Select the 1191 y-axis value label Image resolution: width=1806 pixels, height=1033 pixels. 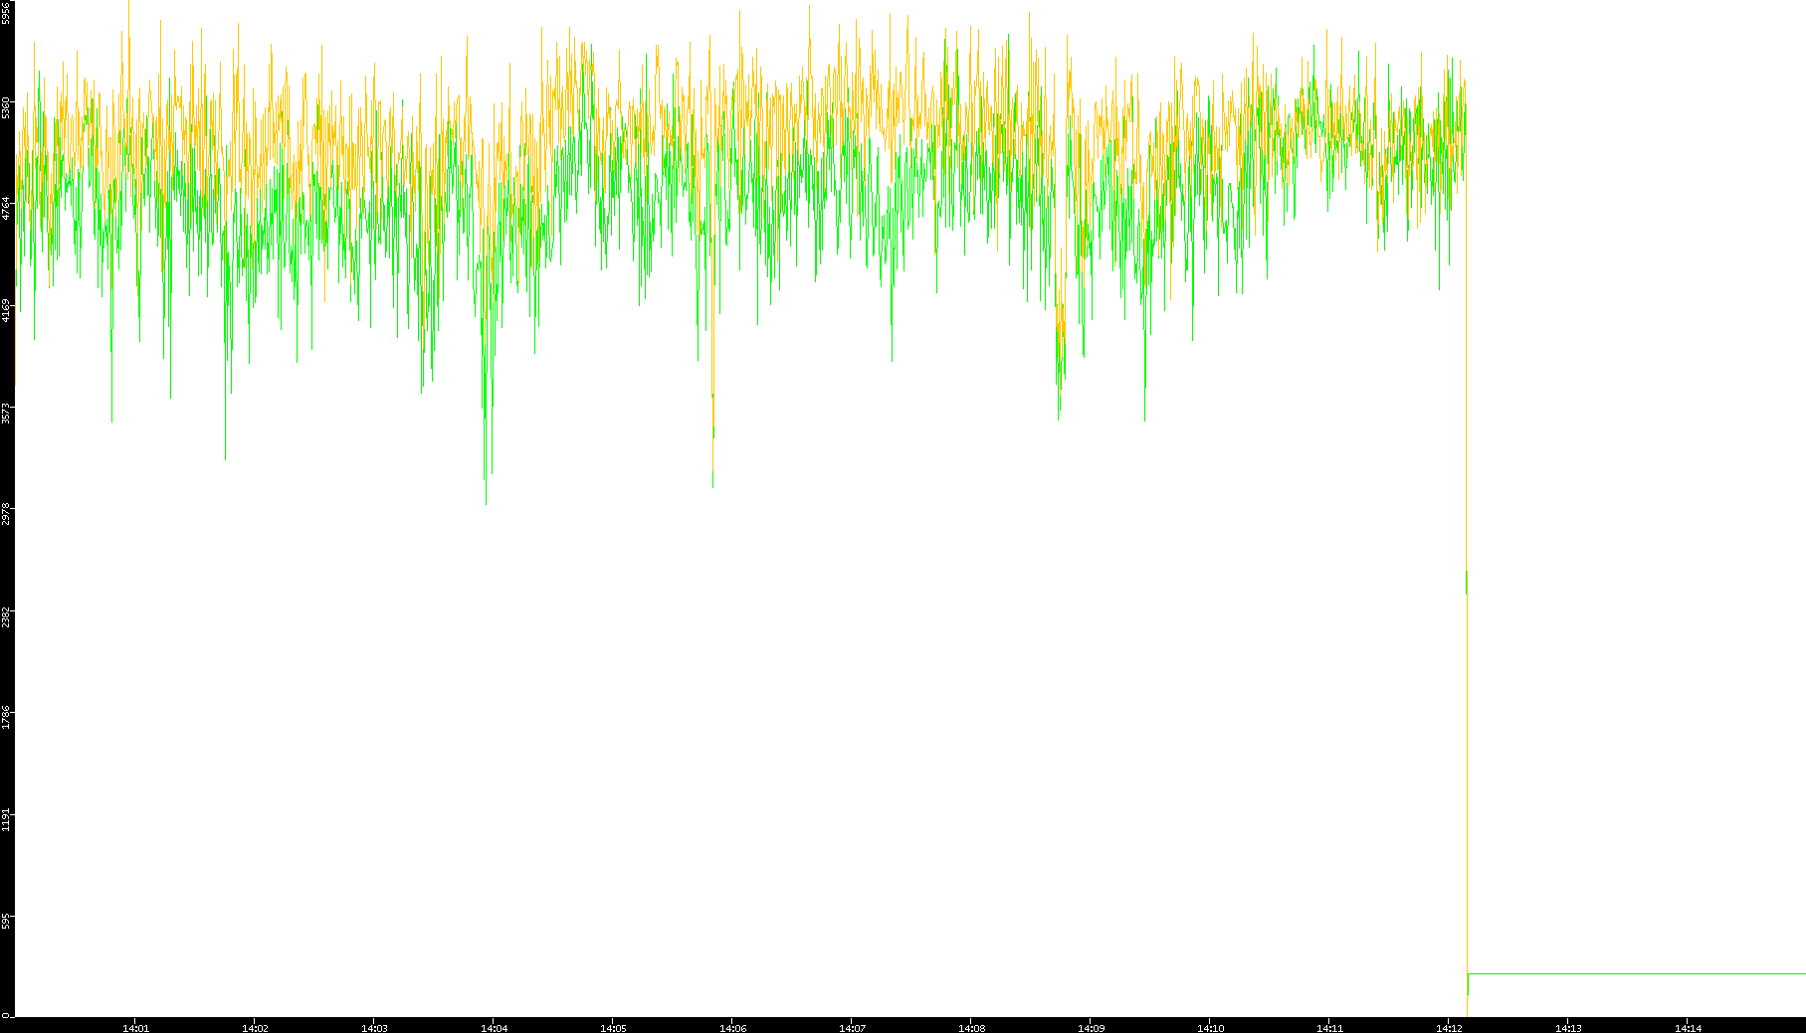6,819
